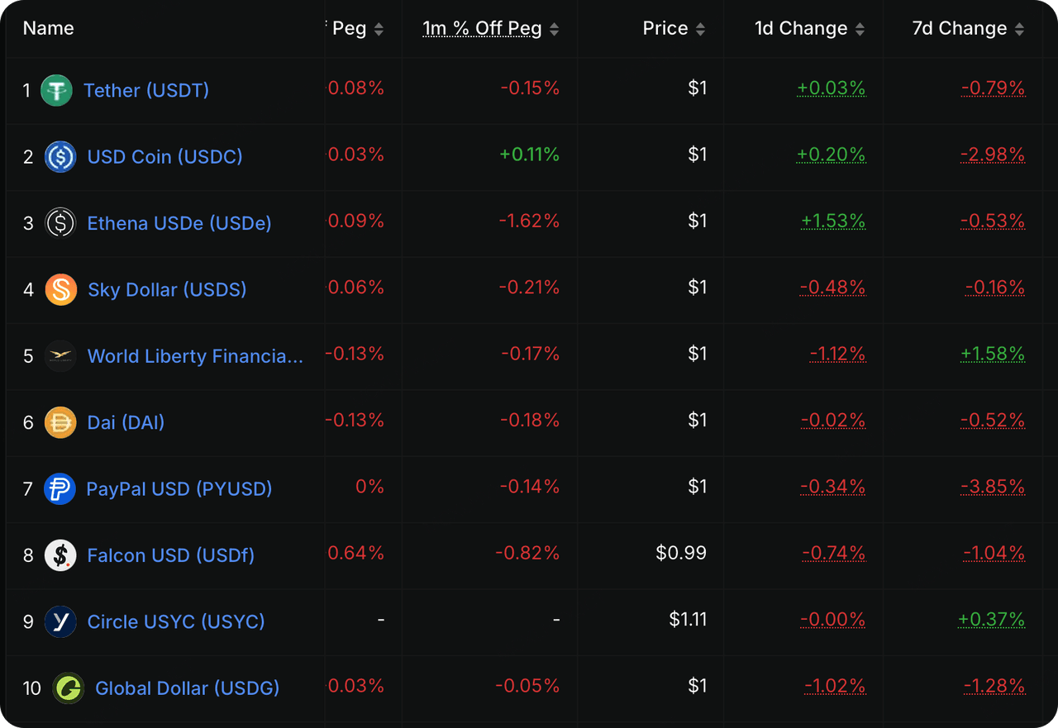This screenshot has height=728, width=1058.
Task: Click the Falcon USD logo icon
Action: tap(60, 555)
